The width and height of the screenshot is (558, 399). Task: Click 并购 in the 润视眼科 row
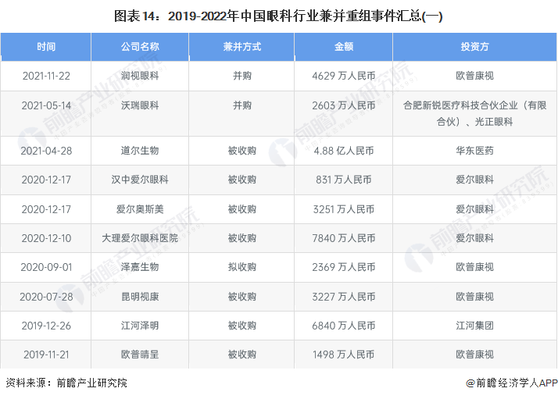[241, 76]
